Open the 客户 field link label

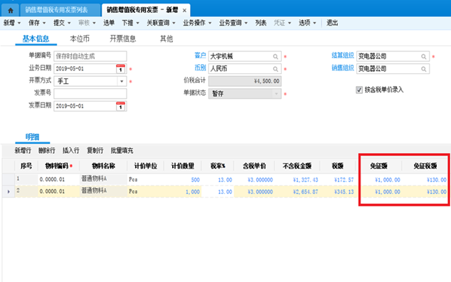pos(200,56)
